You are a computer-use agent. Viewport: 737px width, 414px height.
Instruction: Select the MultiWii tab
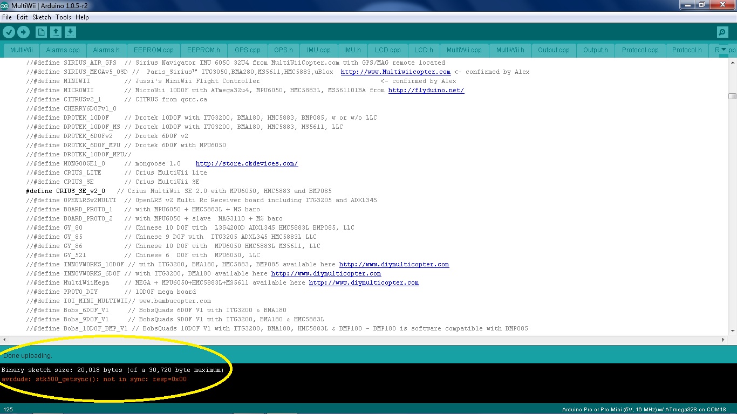(21, 50)
